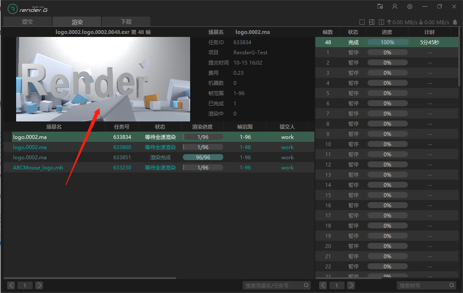
Task: Open the folder settings icon in title bar
Action: [x=380, y=7]
